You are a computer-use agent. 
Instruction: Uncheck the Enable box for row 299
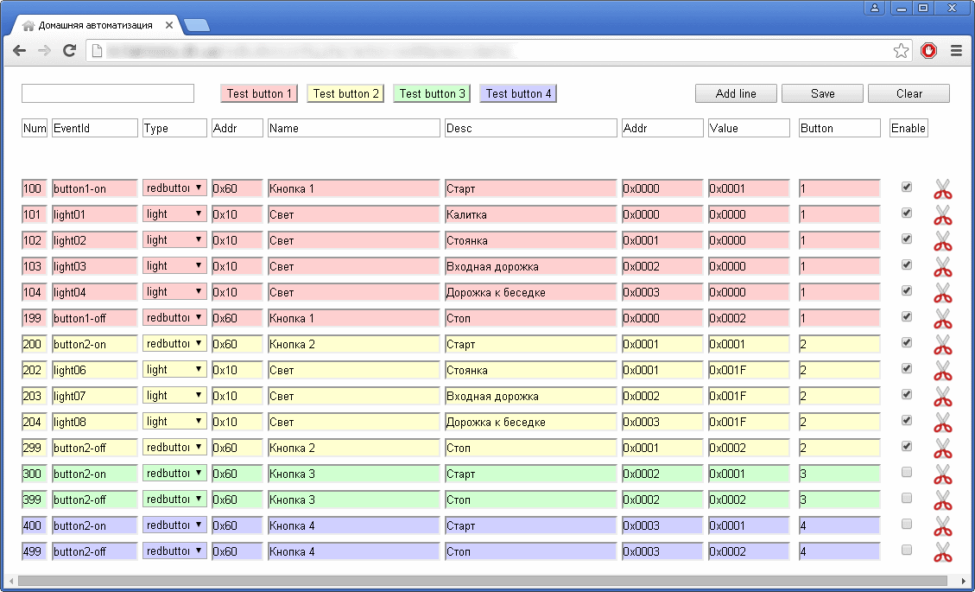click(907, 446)
